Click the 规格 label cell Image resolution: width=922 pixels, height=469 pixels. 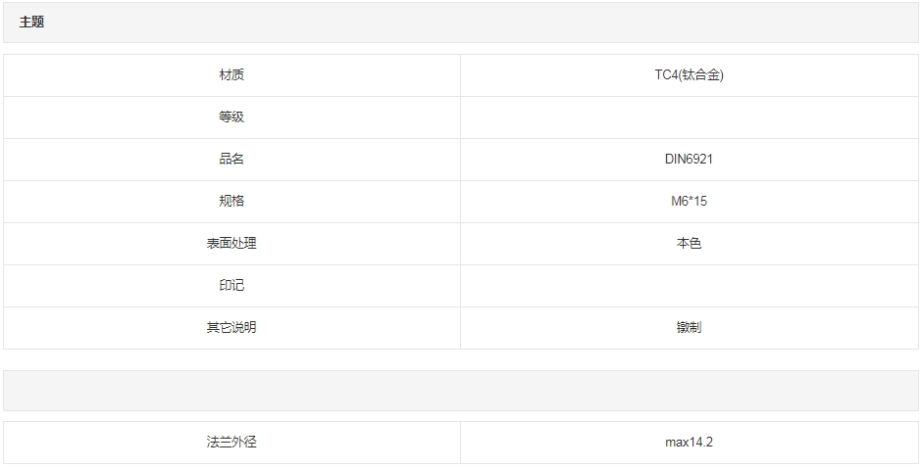click(x=231, y=202)
